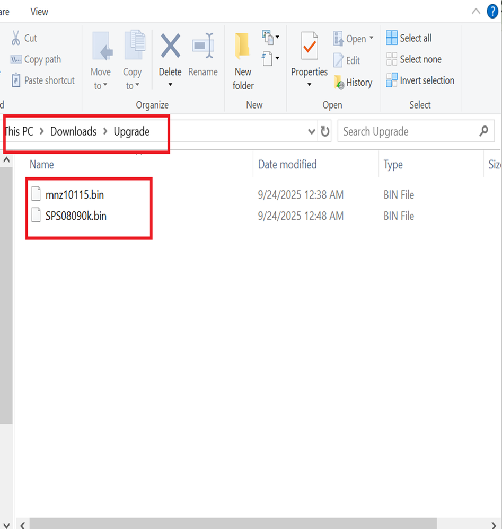Open the View ribbon tab
The width and height of the screenshot is (502, 529).
coord(39,11)
